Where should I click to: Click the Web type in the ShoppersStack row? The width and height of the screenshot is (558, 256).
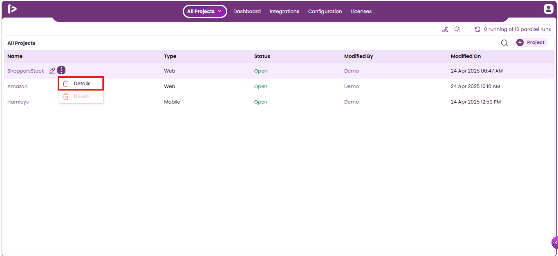(x=170, y=71)
